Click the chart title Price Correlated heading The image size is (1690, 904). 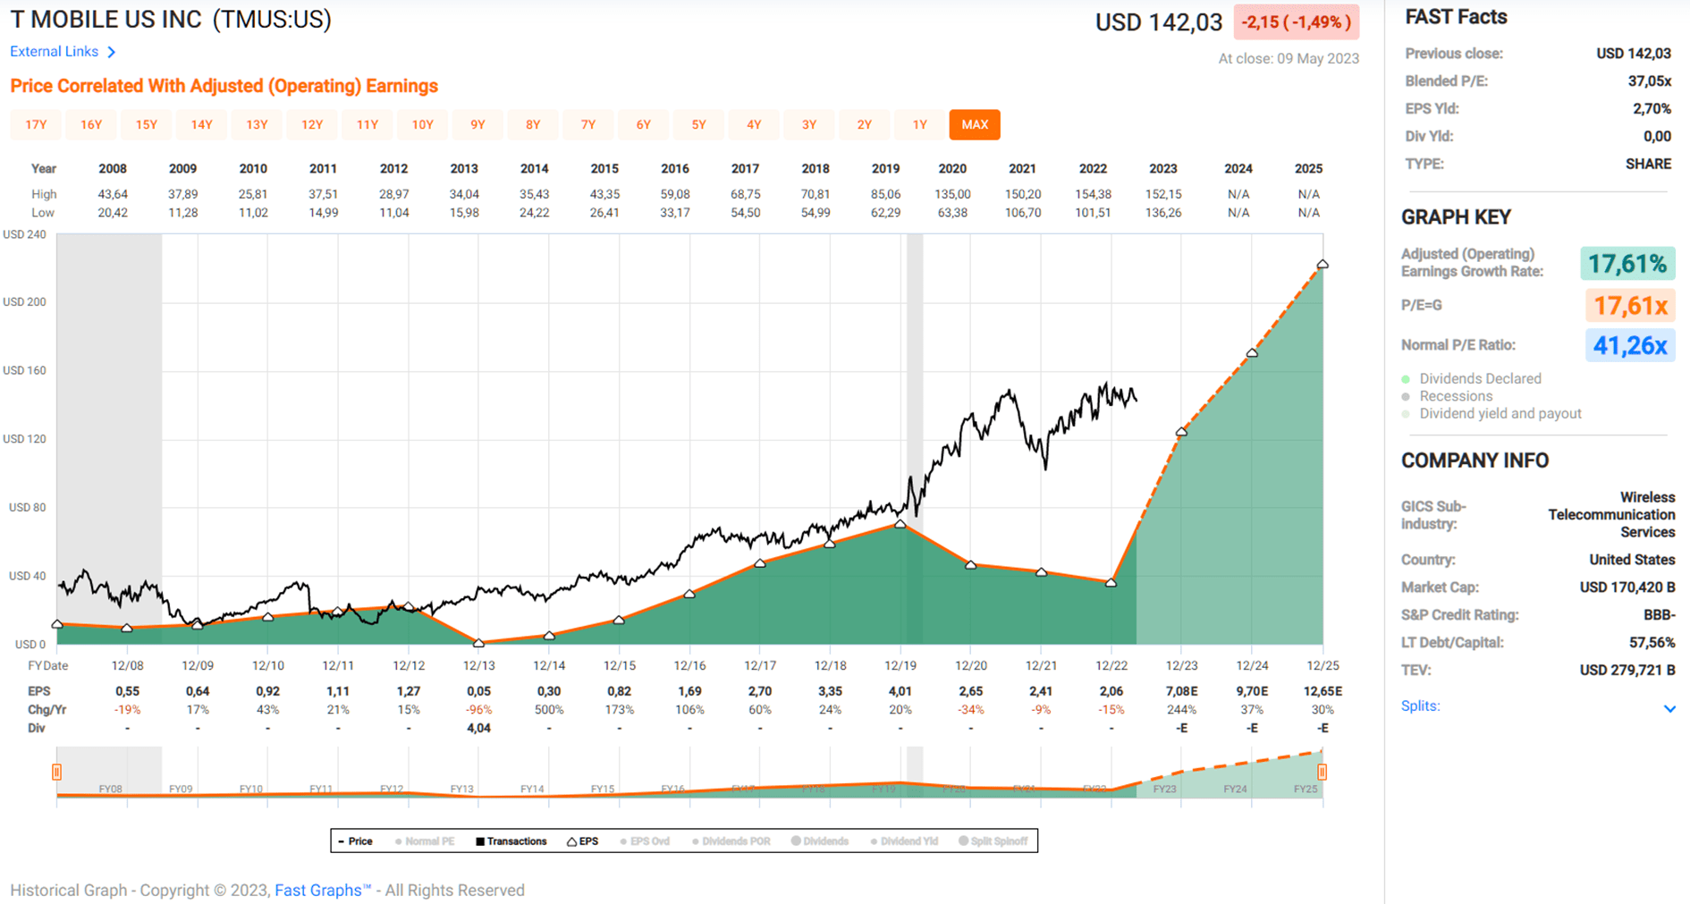coord(224,86)
